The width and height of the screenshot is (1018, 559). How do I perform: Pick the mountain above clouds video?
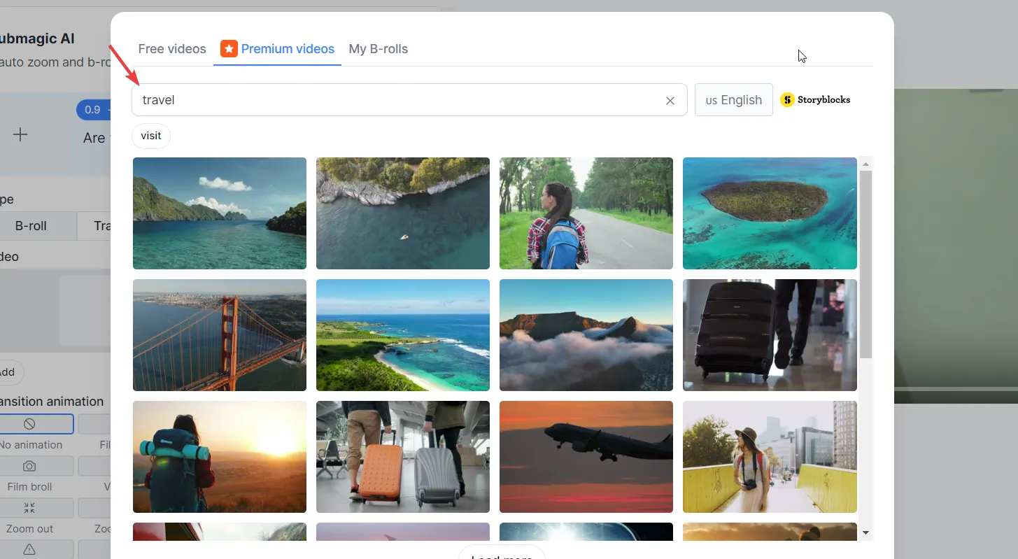pos(586,335)
